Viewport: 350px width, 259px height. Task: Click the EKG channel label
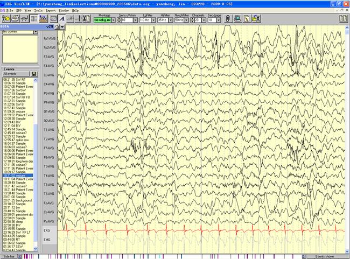click(47, 230)
